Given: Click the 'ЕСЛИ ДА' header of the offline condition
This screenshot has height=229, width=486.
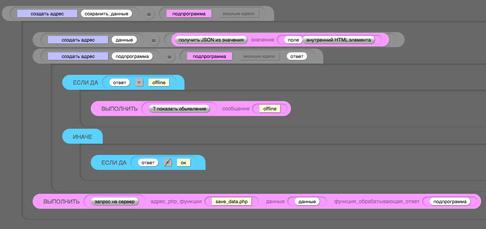Looking at the screenshot, I should tap(85, 83).
